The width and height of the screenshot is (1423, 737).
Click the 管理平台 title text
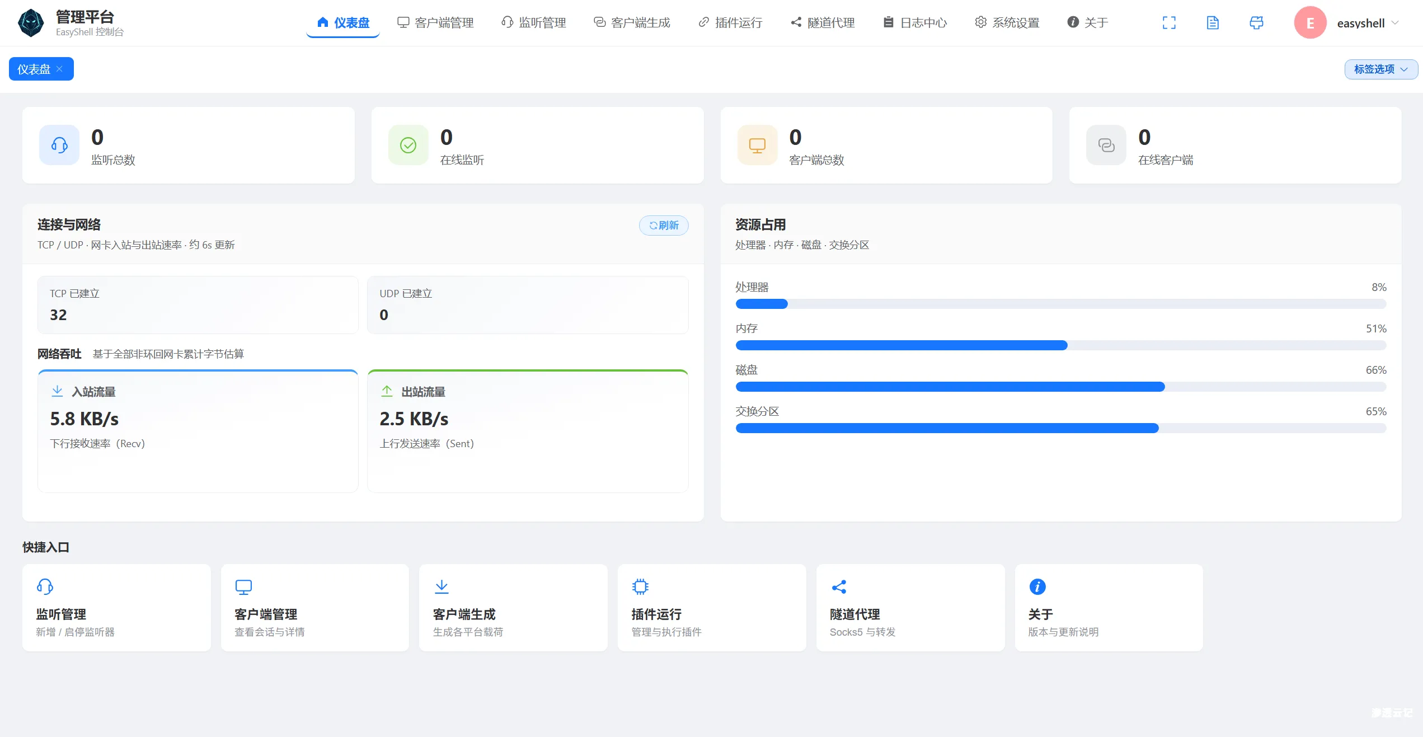point(85,17)
